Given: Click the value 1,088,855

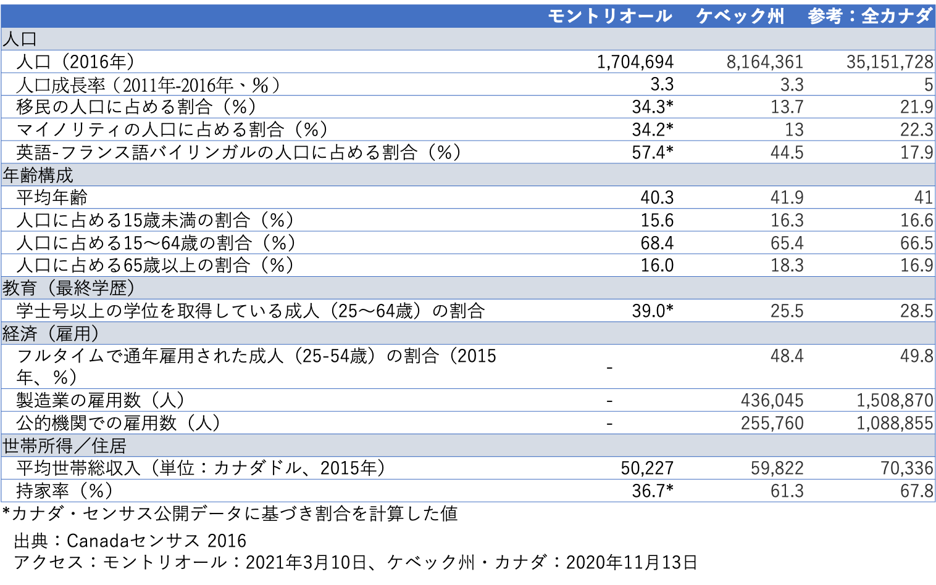Looking at the screenshot, I should click(x=895, y=423).
